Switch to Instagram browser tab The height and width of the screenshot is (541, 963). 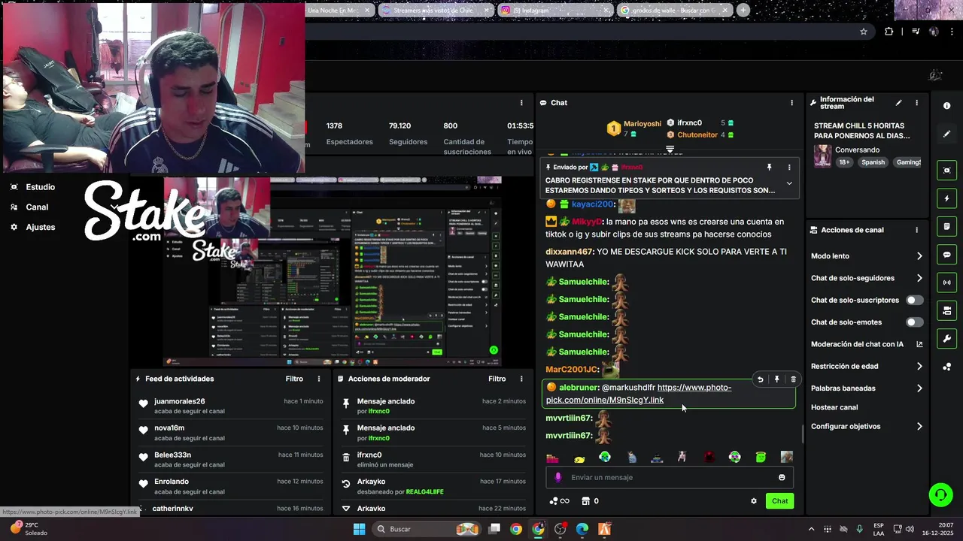point(554,11)
